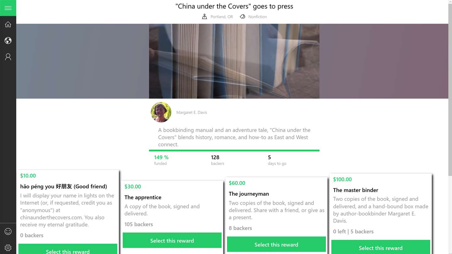452x254 pixels.
Task: Select the $30.00 apprentice reward
Action: [x=172, y=241]
